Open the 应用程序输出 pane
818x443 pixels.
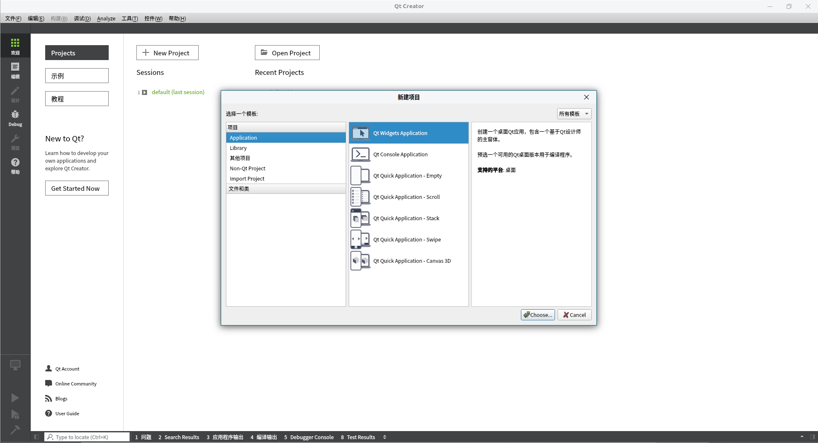click(x=225, y=437)
